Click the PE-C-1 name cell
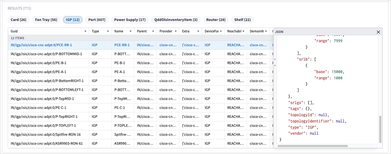The width and height of the screenshot is (391, 154). click(x=123, y=108)
